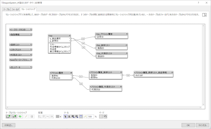211x129 pixels.
Task: Click the resize-to-width icon in 配置
Action: click(x=48, y=117)
